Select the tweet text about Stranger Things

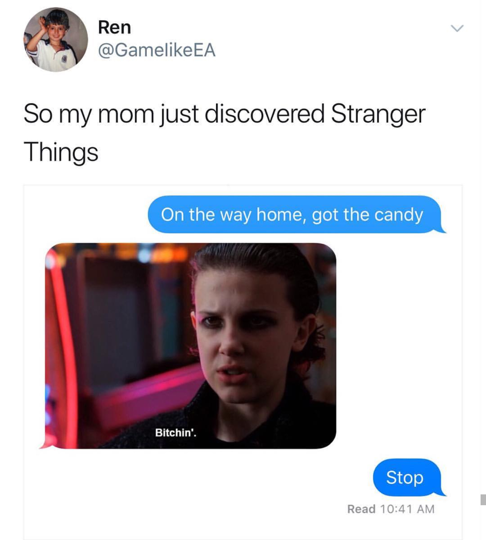[224, 132]
